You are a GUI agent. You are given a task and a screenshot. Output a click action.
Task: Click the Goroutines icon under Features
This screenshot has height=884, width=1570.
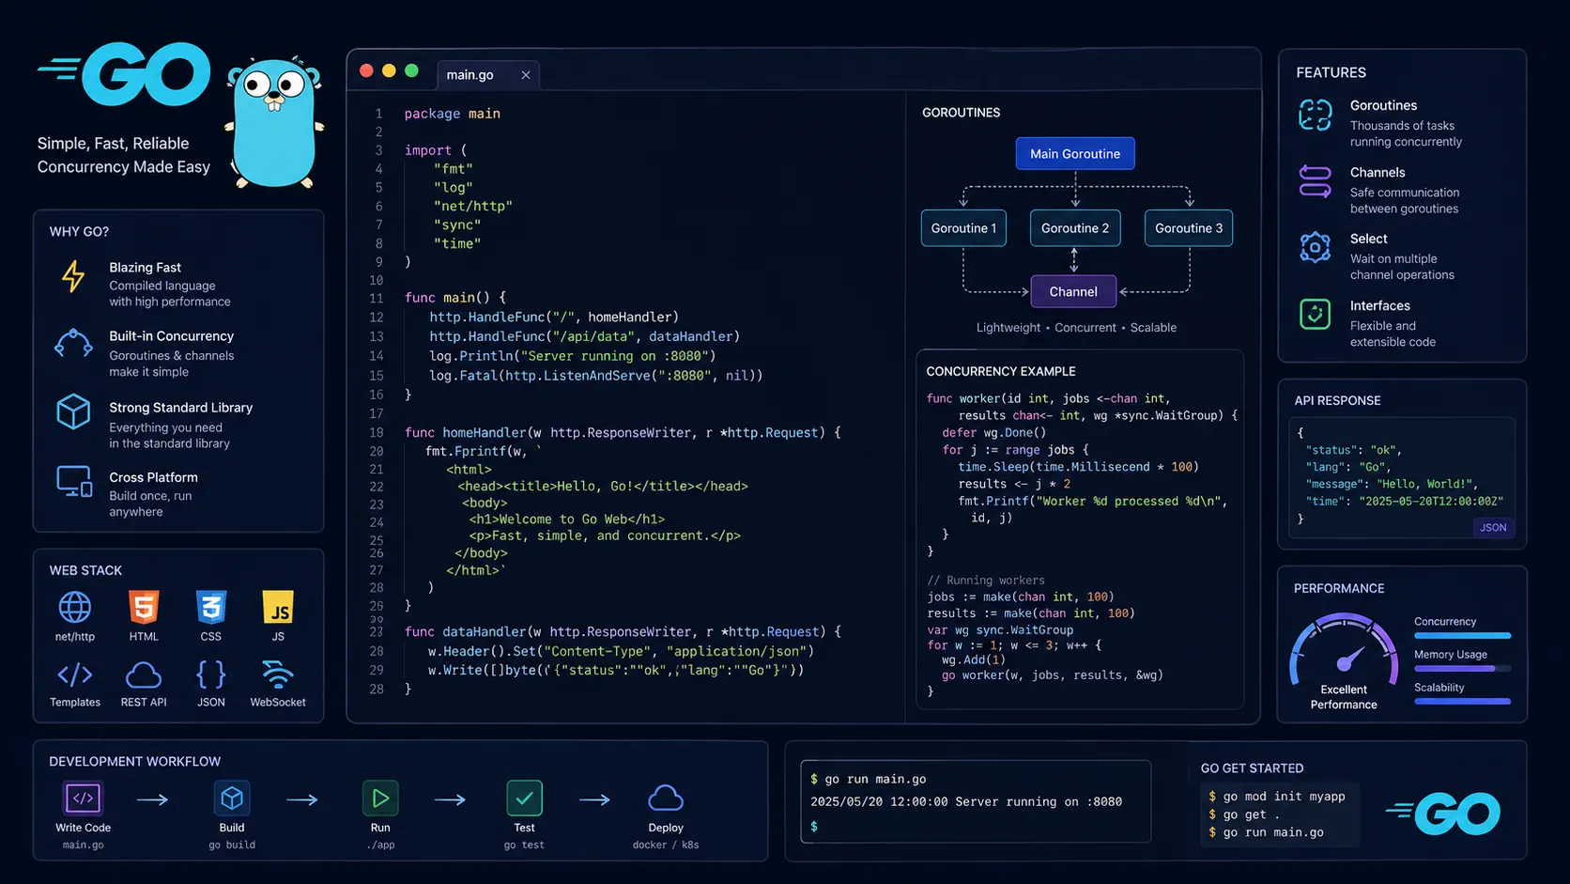point(1315,114)
